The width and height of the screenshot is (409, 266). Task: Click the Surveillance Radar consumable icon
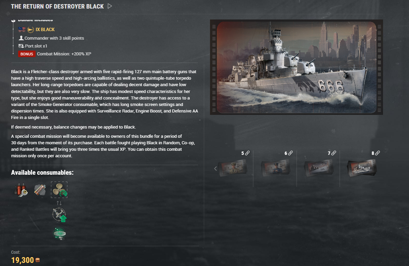[60, 234]
